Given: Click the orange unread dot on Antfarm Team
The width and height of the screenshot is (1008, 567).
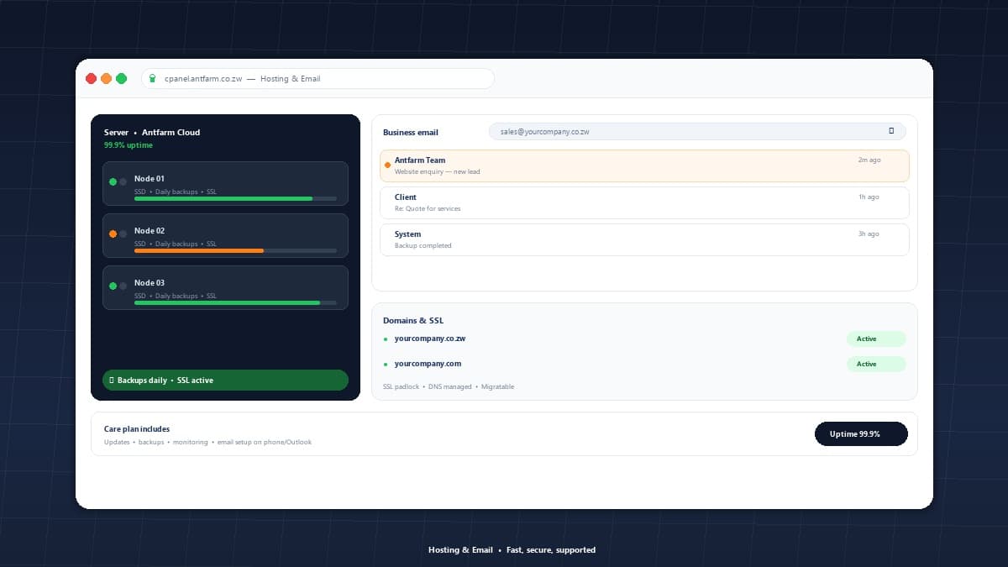Looking at the screenshot, I should click(x=387, y=165).
